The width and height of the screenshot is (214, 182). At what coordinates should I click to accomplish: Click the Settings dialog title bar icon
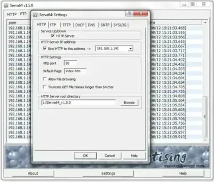tap(35, 15)
